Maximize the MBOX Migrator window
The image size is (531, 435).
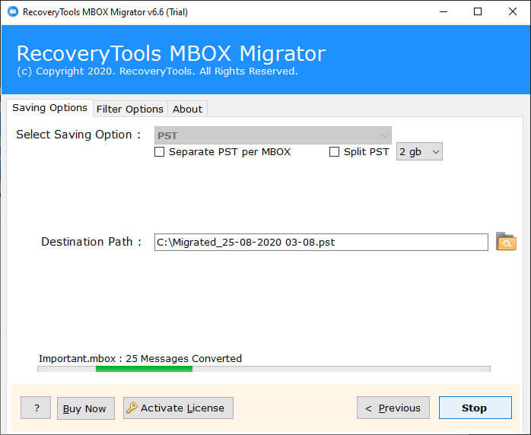point(478,12)
